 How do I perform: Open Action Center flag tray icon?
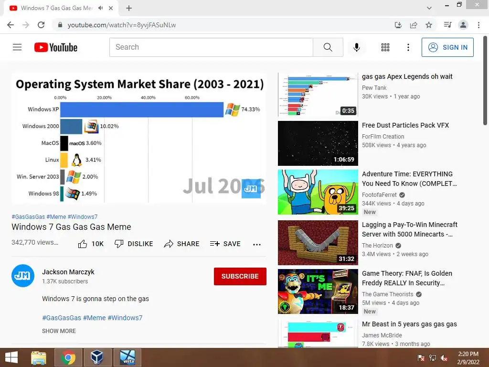coord(421,357)
